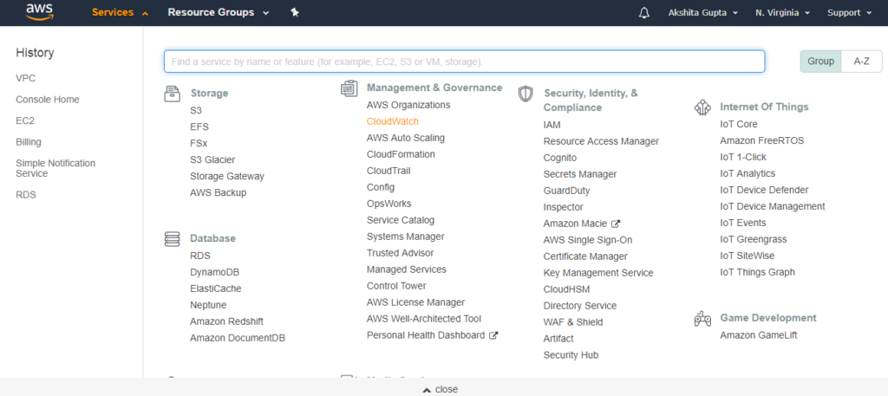The width and height of the screenshot is (888, 396).
Task: Open the CloudWatch service link
Action: 393,121
